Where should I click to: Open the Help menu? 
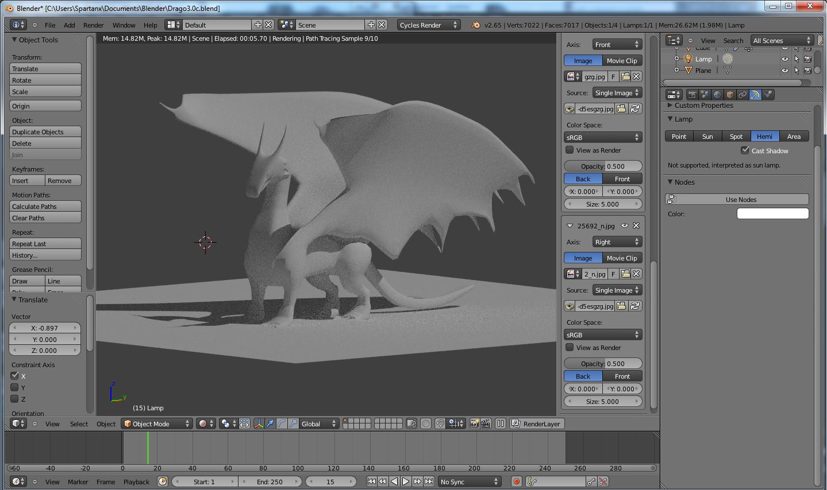pos(150,25)
